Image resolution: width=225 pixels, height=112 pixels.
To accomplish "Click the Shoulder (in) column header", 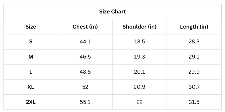I will (x=139, y=27).
